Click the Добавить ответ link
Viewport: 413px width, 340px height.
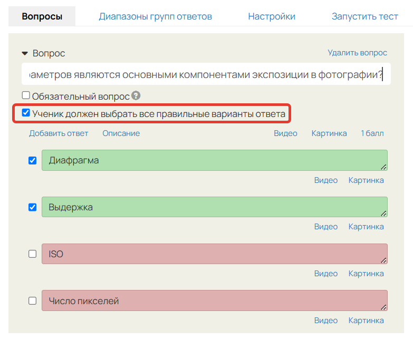click(59, 133)
